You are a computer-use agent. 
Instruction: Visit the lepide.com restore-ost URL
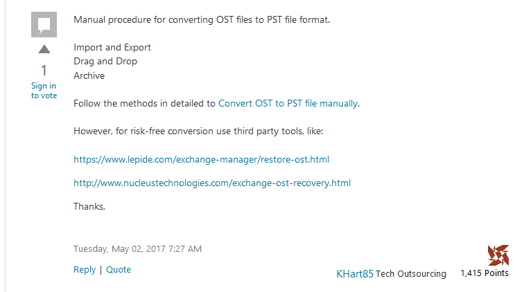tap(201, 160)
